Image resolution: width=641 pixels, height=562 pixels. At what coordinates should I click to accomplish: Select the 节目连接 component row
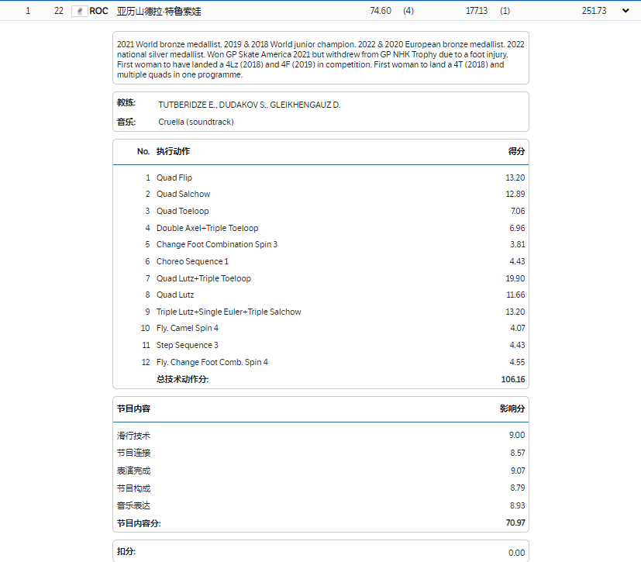click(x=321, y=453)
